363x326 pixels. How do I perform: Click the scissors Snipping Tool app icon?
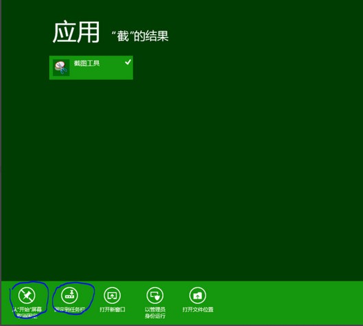[61, 68]
